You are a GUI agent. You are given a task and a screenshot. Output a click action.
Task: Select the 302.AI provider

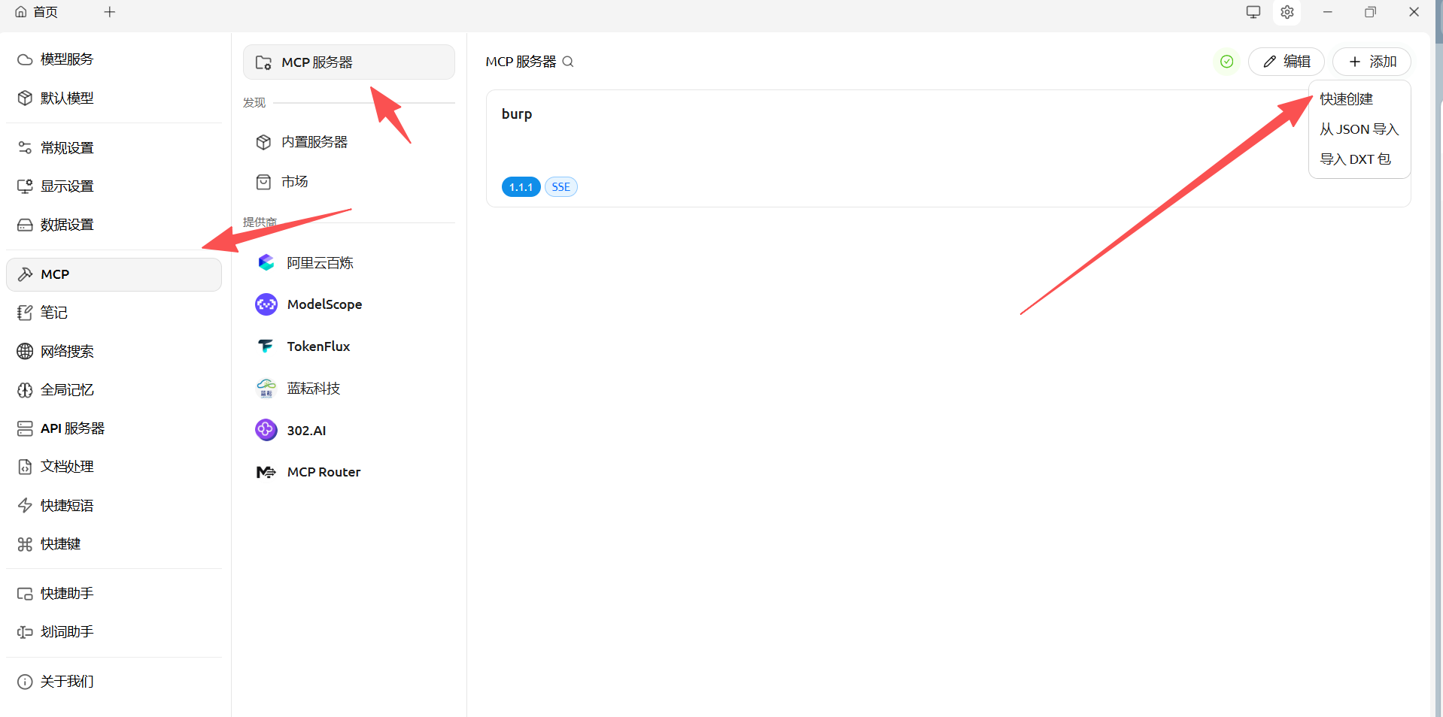coord(305,431)
